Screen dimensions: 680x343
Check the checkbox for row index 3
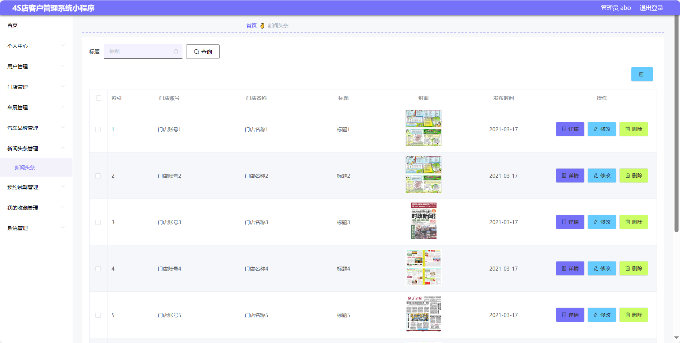tap(98, 222)
